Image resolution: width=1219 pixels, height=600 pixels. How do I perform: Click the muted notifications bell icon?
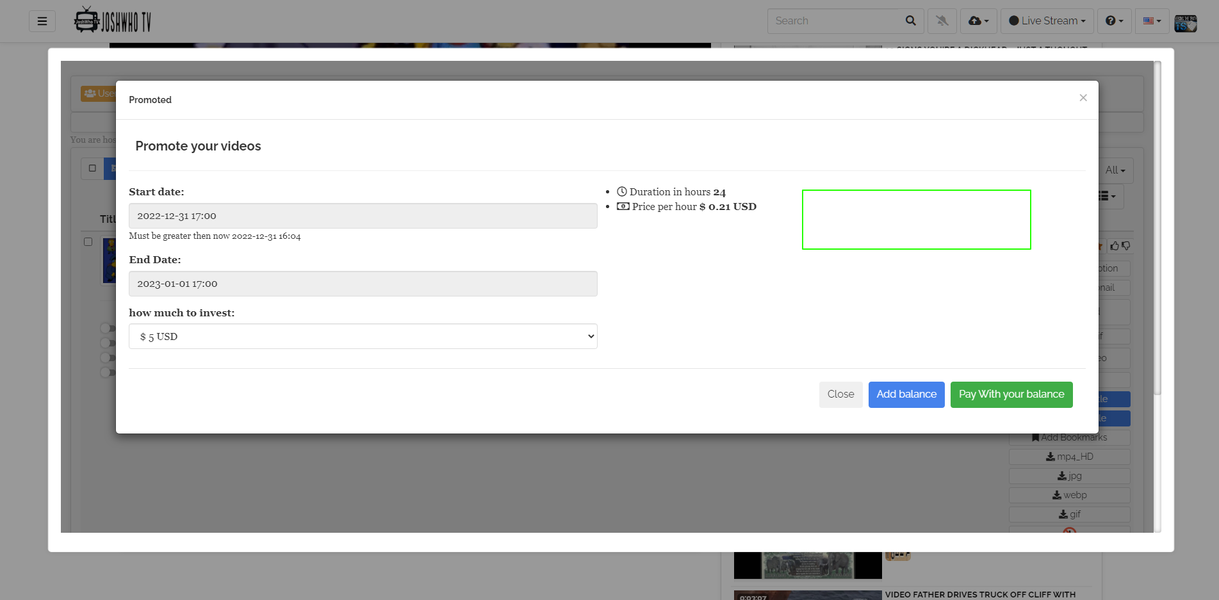942,21
